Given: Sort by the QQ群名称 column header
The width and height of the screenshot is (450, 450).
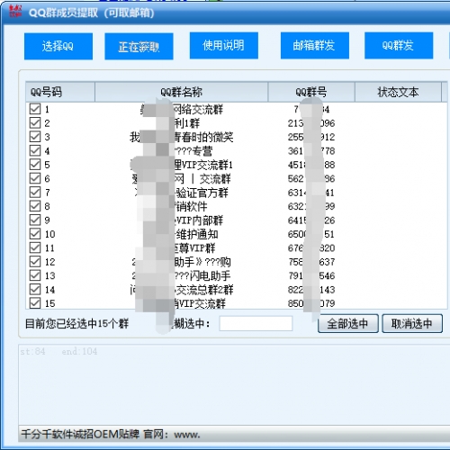Looking at the screenshot, I should (182, 92).
